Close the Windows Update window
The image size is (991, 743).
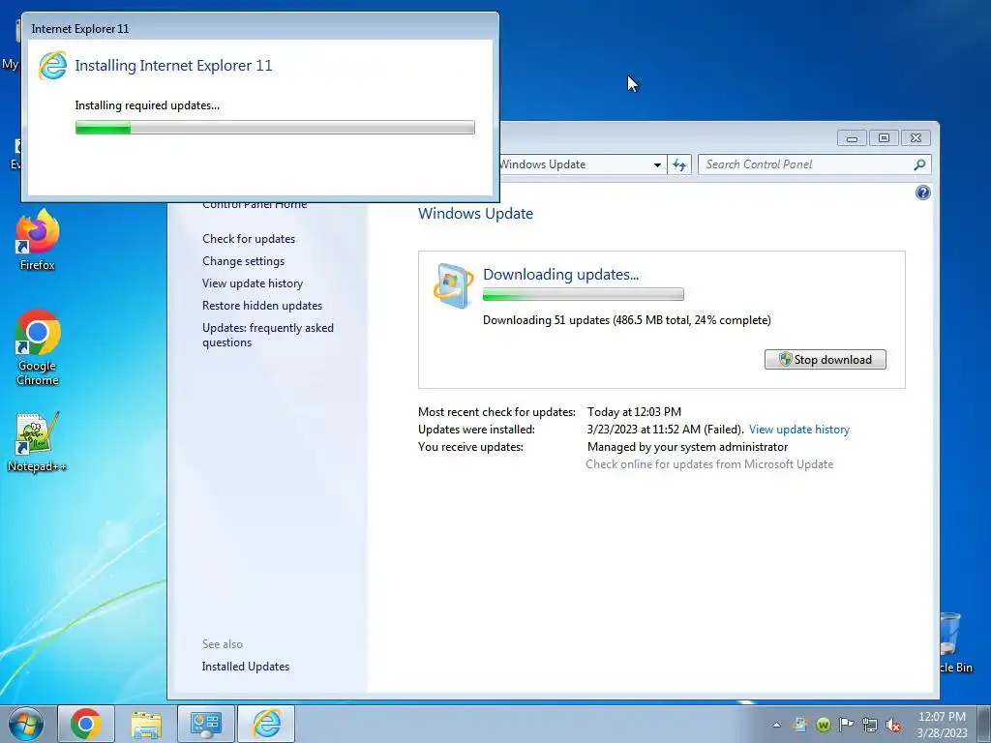click(916, 137)
